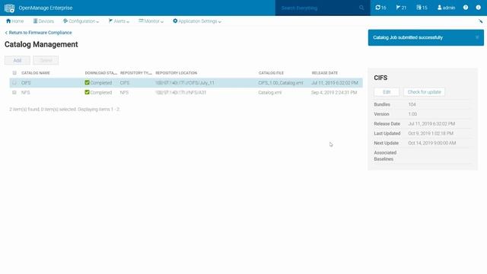Open the alerts flag icon showing 21
Viewport: 487px width, 274px height.
point(401,8)
